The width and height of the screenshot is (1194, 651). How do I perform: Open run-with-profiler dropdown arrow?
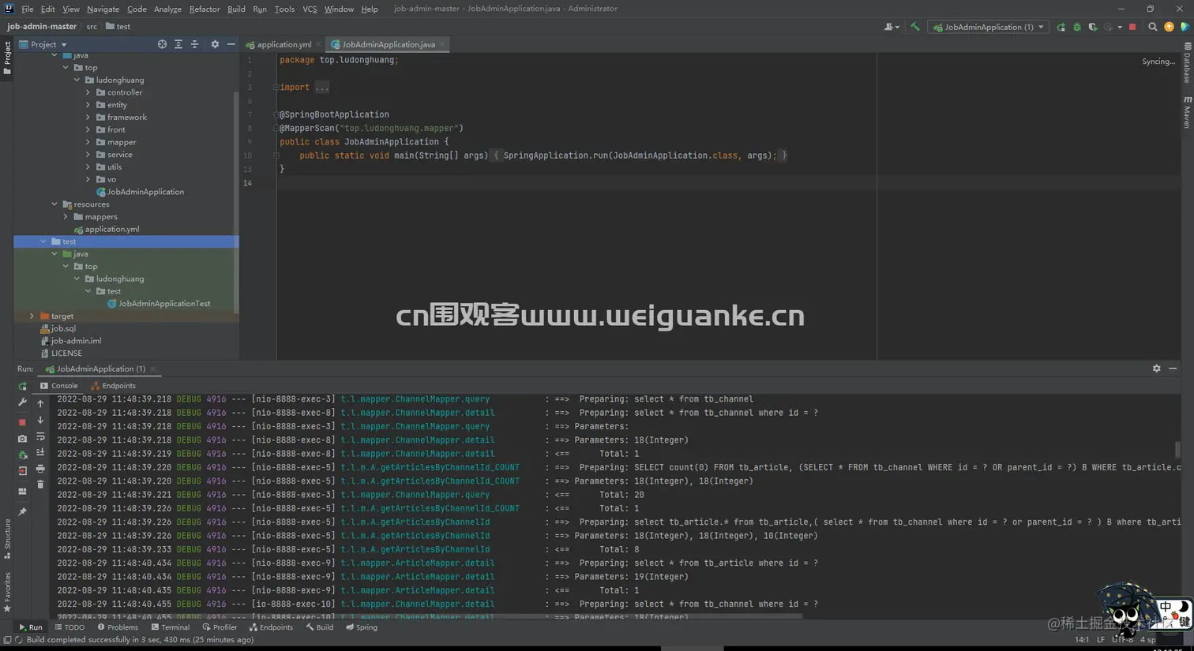pyautogui.click(x=1120, y=27)
